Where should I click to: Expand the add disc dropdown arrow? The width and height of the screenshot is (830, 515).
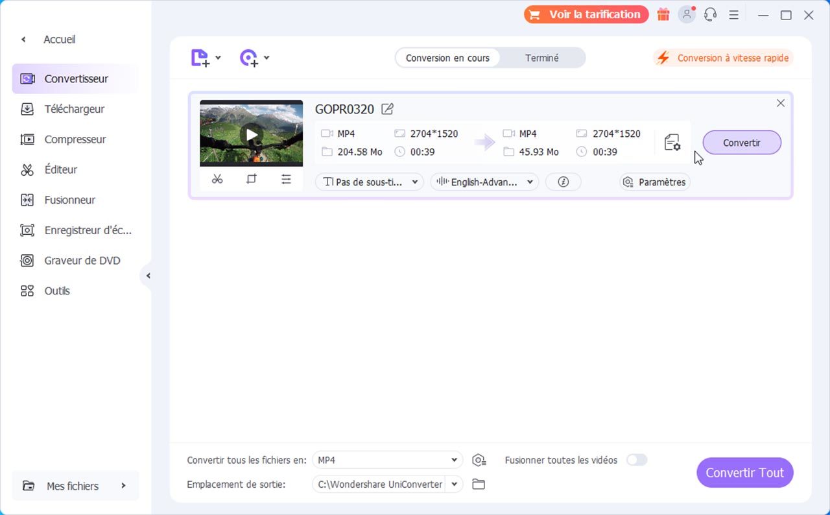[x=267, y=58]
